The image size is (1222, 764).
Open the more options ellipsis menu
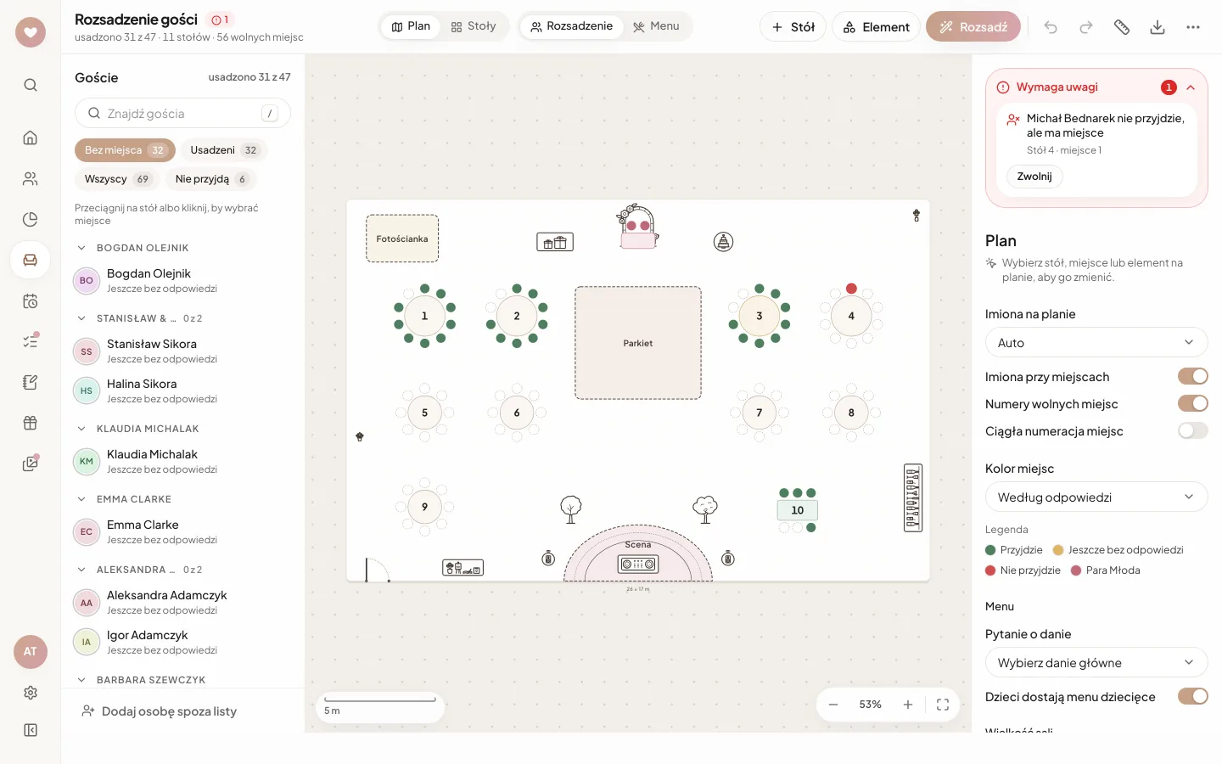click(1193, 27)
